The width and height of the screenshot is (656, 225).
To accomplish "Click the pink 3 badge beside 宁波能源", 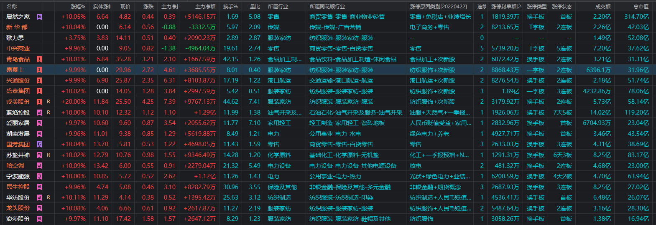I will tap(39, 176).
